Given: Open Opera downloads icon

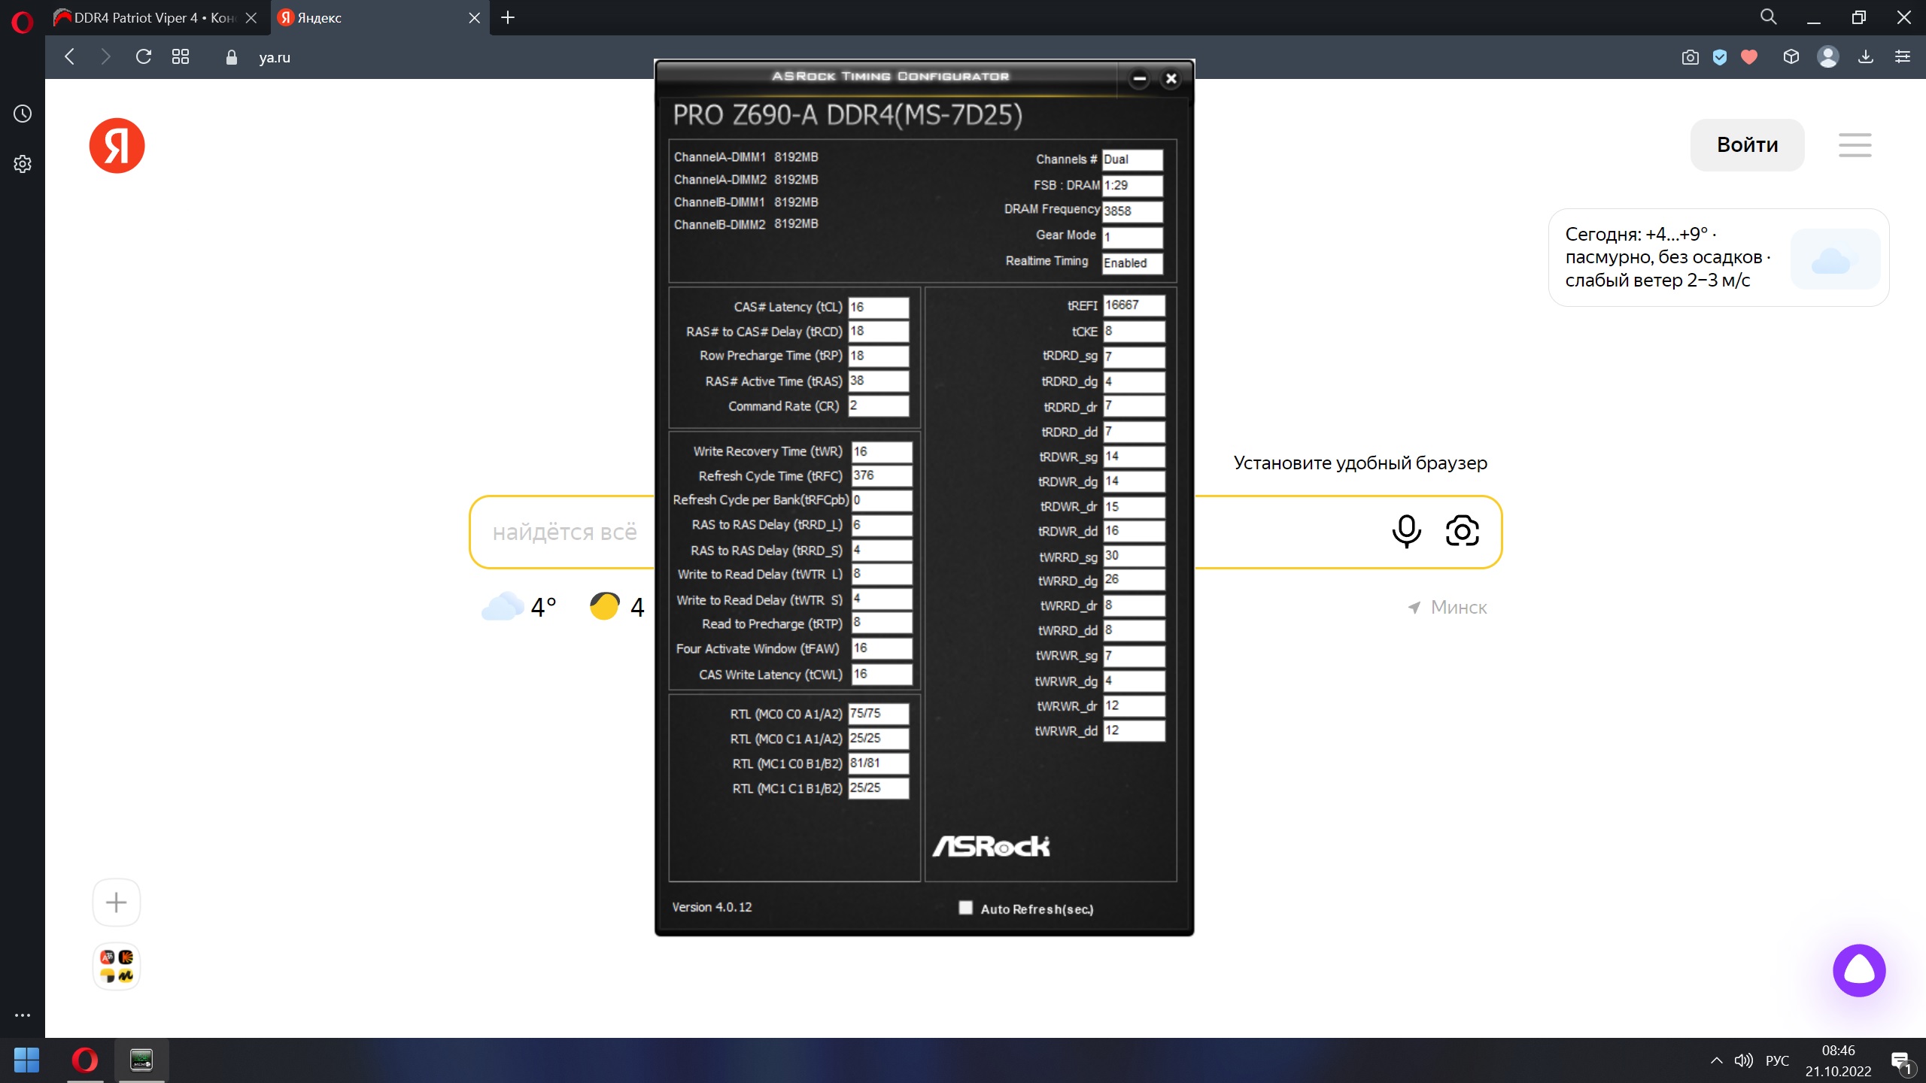Looking at the screenshot, I should point(1865,57).
